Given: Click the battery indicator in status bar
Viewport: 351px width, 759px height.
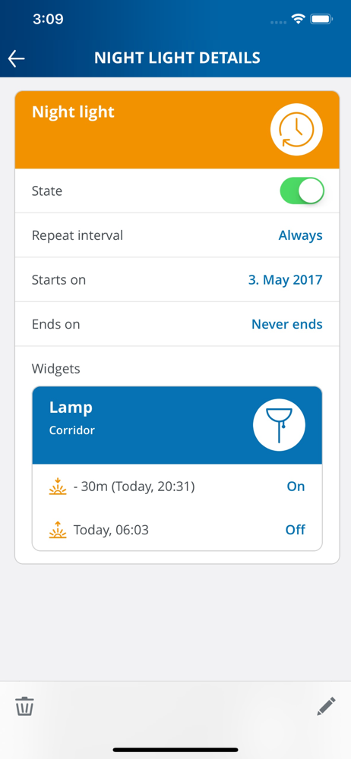Looking at the screenshot, I should pyautogui.click(x=321, y=19).
